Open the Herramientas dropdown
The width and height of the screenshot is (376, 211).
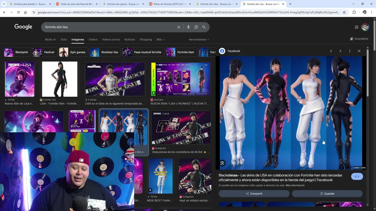point(199,40)
